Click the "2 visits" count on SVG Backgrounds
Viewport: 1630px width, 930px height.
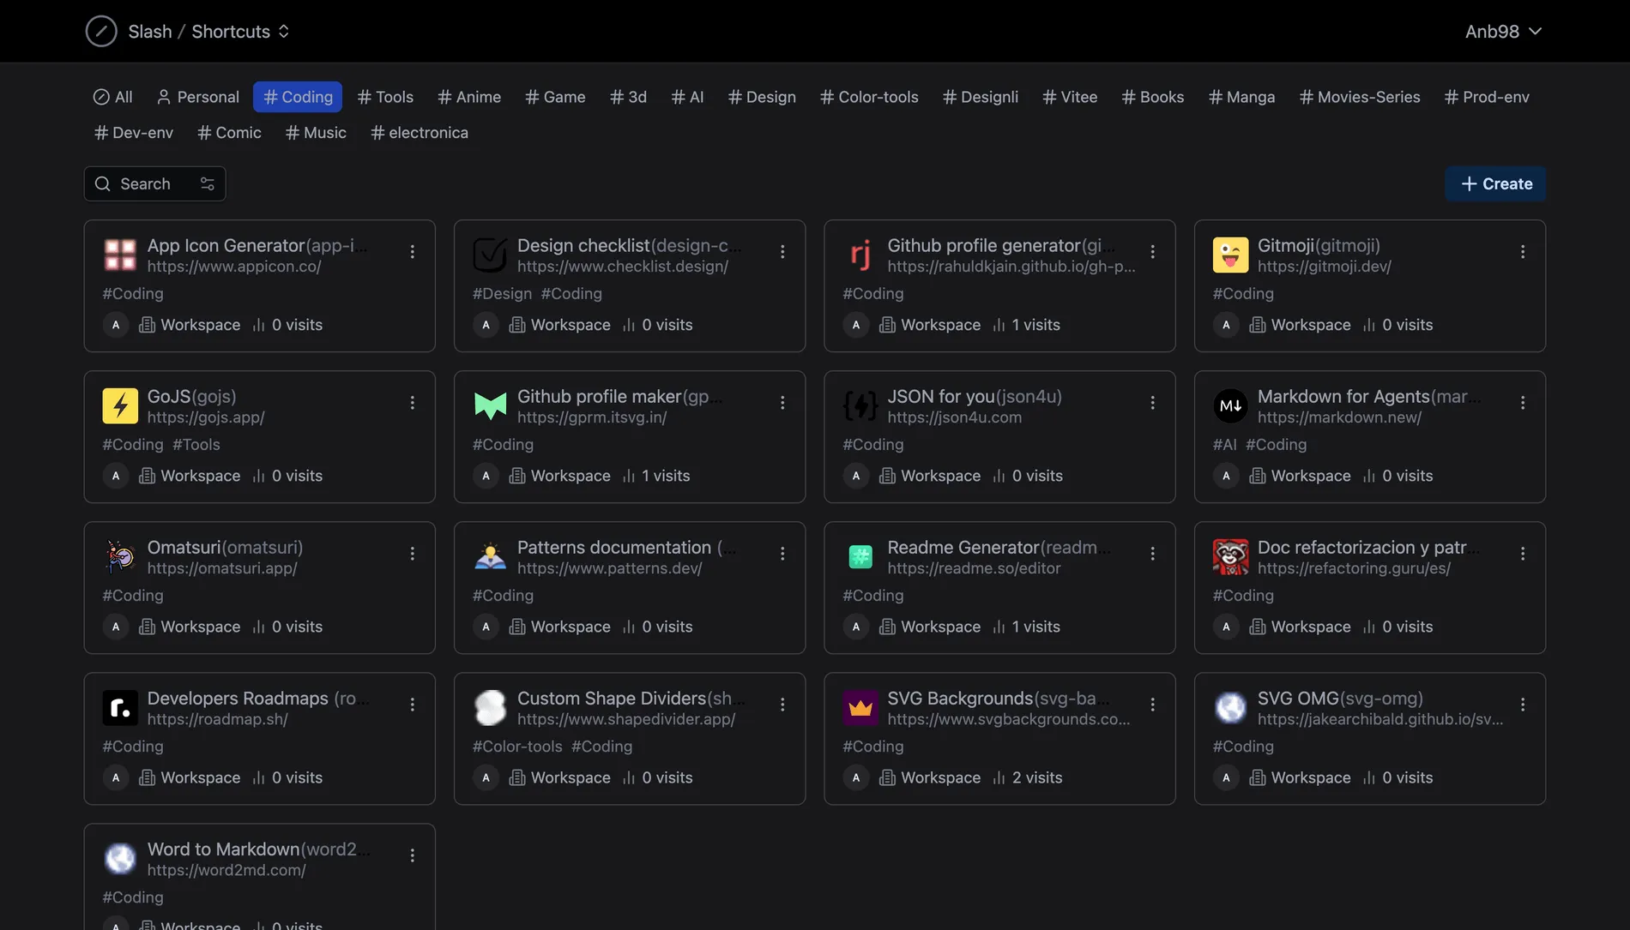click(1037, 778)
